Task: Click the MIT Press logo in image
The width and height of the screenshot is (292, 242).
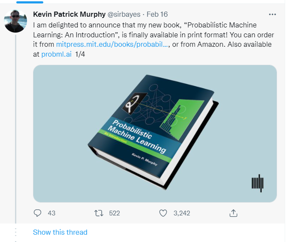Action: [257, 184]
